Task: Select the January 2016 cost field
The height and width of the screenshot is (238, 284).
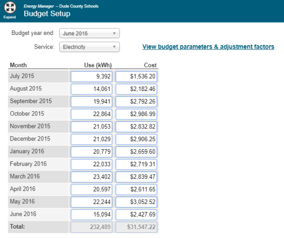Action: coord(136,151)
